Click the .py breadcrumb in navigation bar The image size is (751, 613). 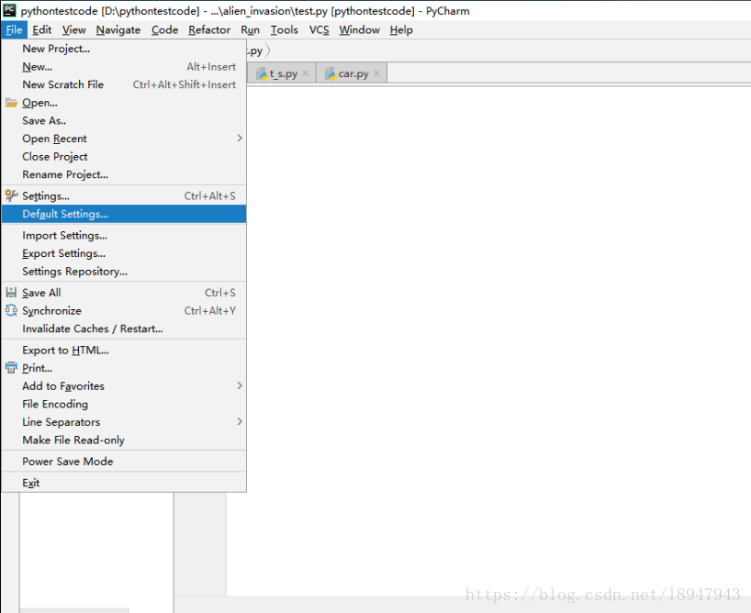(x=255, y=50)
